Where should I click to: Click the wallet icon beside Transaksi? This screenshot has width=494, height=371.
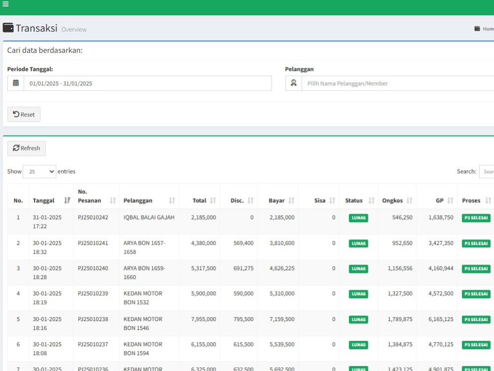point(8,28)
